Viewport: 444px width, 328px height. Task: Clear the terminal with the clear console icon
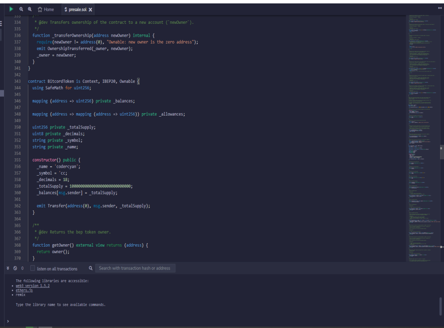(x=15, y=268)
